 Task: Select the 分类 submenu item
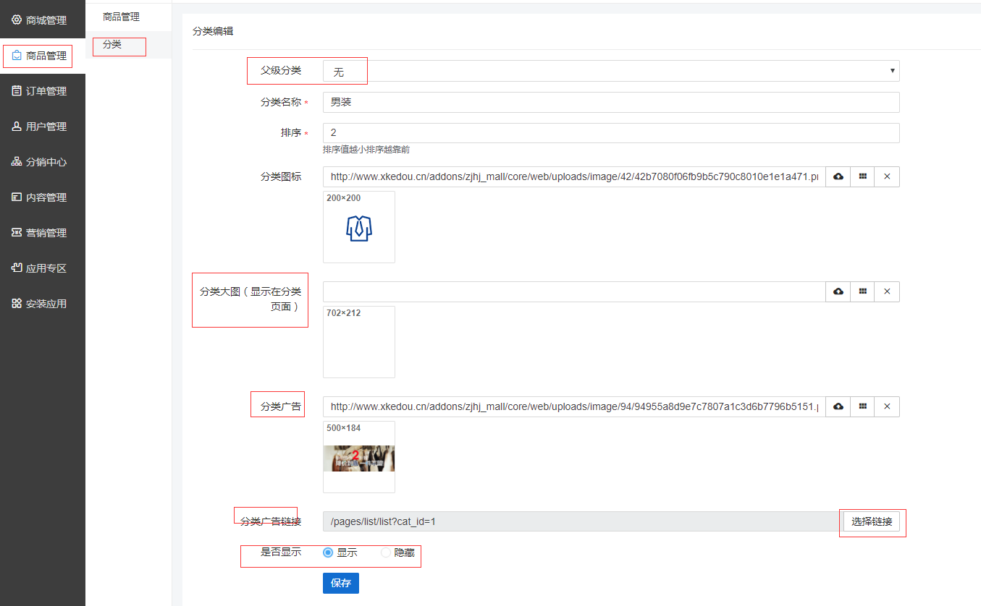click(112, 45)
